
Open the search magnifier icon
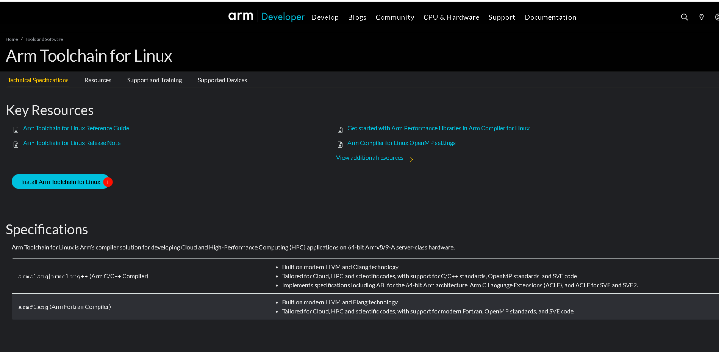[x=684, y=17]
